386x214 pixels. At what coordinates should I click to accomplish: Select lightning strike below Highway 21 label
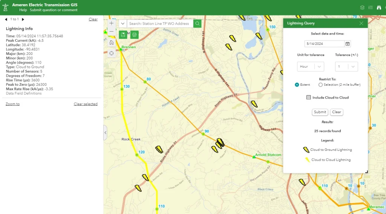pyautogui.click(x=145, y=178)
